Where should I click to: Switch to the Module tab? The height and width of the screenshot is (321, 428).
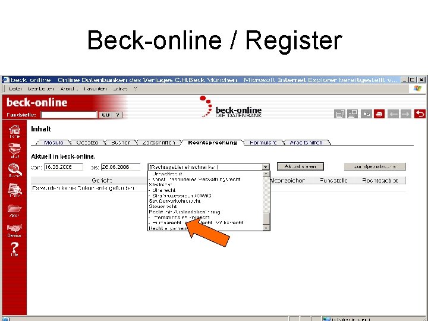click(x=53, y=143)
